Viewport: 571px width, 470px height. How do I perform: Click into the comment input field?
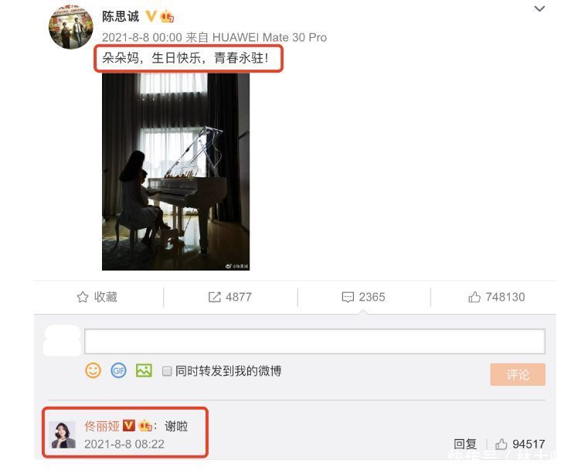pyautogui.click(x=314, y=342)
